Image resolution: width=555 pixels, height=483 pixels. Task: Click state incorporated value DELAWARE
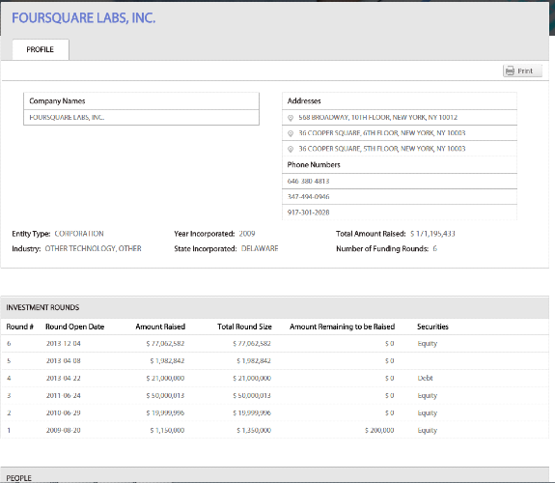(x=260, y=248)
